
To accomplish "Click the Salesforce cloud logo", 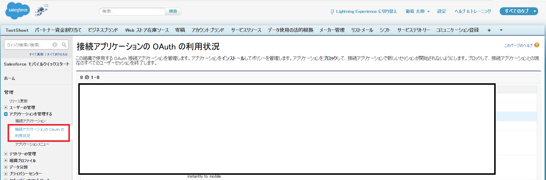I will point(17,10).
